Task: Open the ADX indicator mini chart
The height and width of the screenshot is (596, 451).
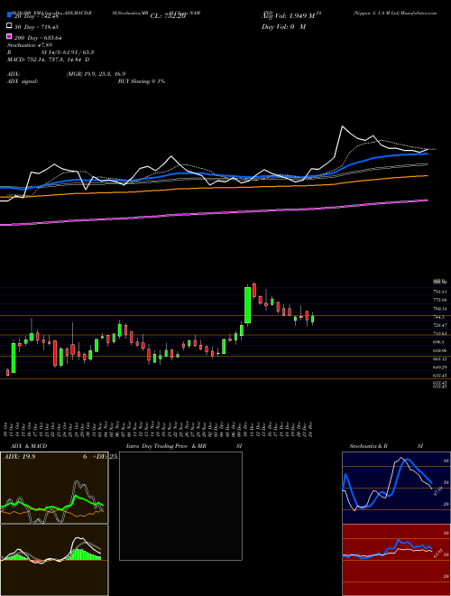Action: 54,488
